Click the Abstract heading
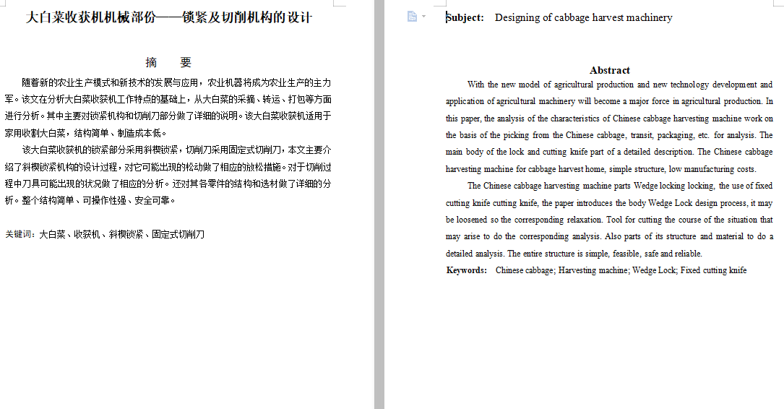 tap(610, 71)
